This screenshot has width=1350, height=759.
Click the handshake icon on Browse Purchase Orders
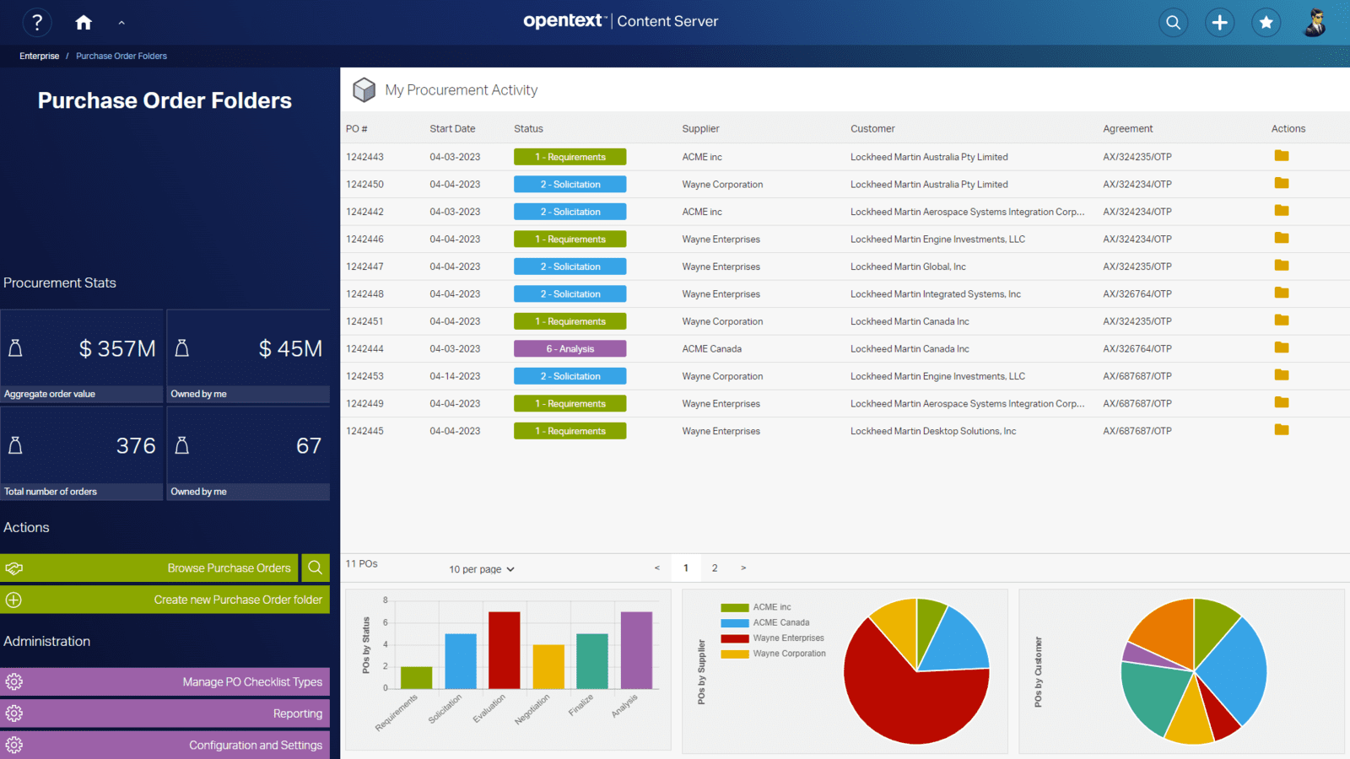tap(13, 568)
